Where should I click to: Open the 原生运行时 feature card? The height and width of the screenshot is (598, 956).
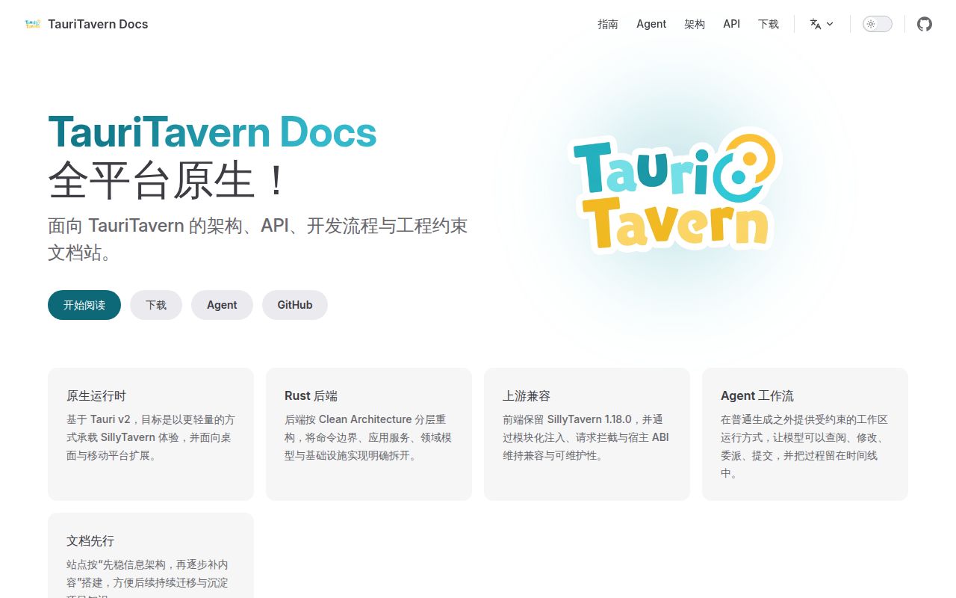pos(151,434)
